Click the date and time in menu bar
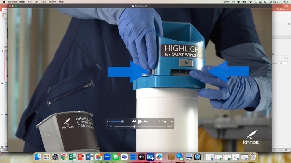 point(278,2)
